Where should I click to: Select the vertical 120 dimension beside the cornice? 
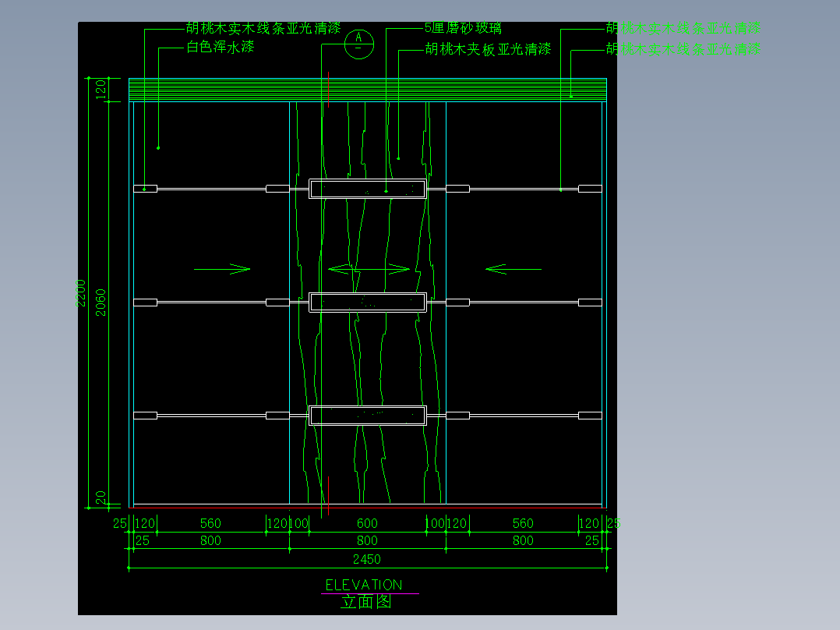click(x=101, y=90)
